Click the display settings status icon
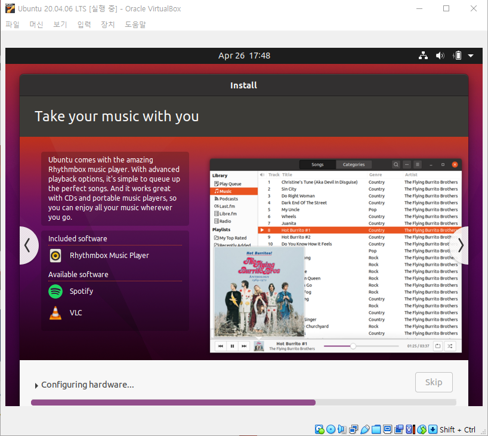The height and width of the screenshot is (436, 488). coord(387,429)
